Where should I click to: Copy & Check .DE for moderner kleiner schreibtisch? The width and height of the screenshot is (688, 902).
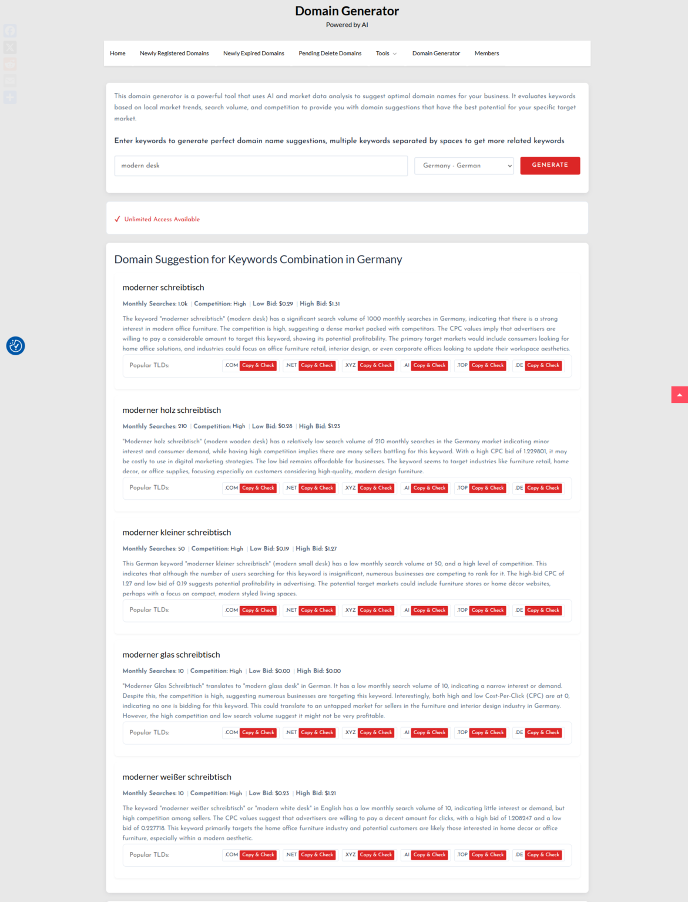point(543,610)
